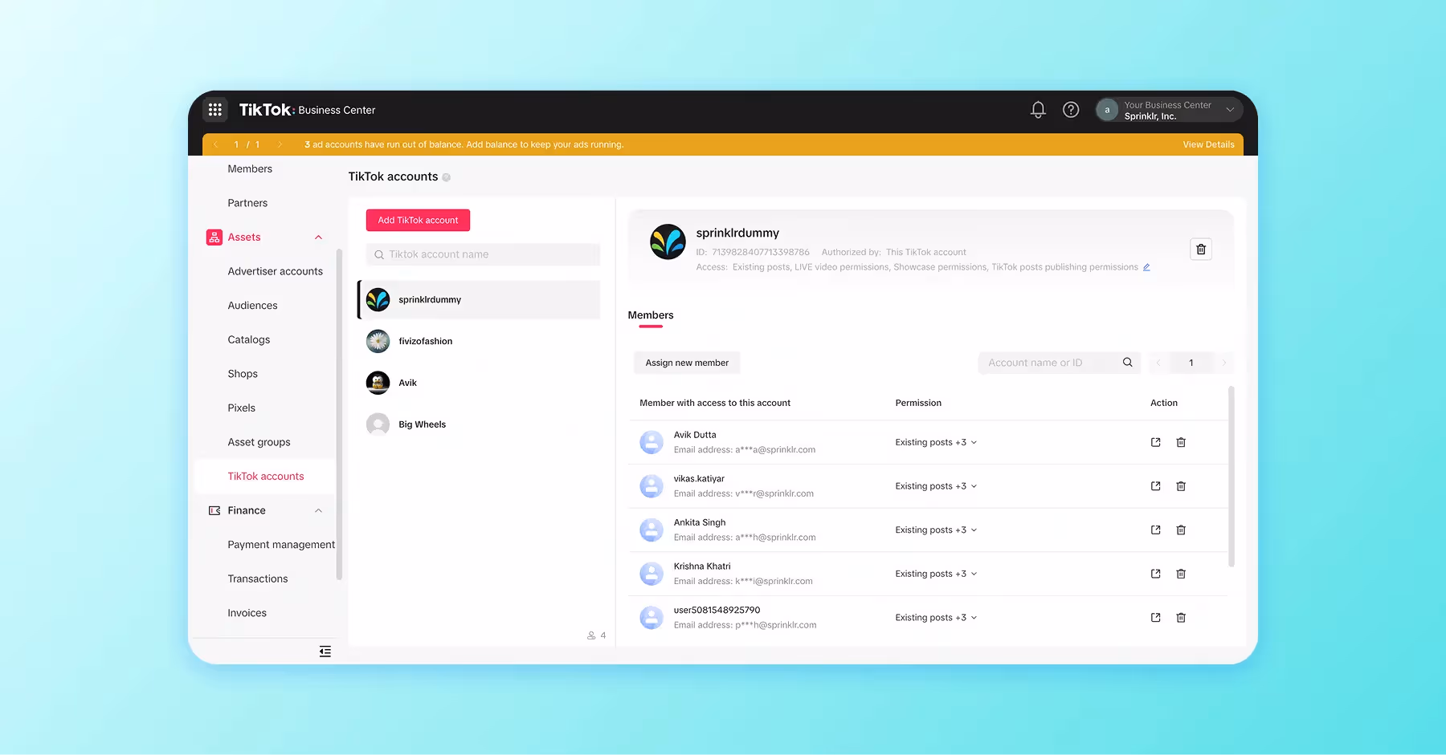Click sprinklrdummy profile avatar in header
Viewport: 1446px width, 755px height.
point(668,242)
